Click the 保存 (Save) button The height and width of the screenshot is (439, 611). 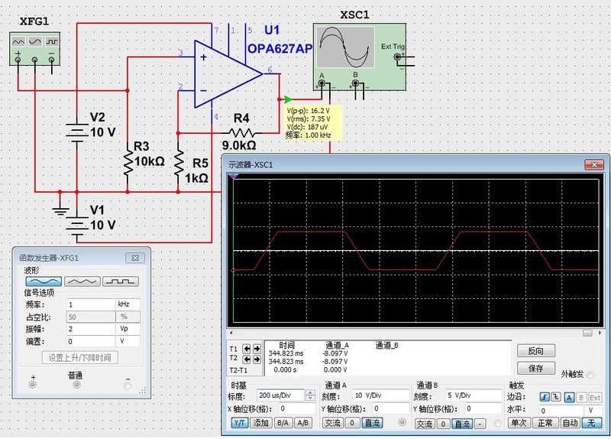point(535,368)
